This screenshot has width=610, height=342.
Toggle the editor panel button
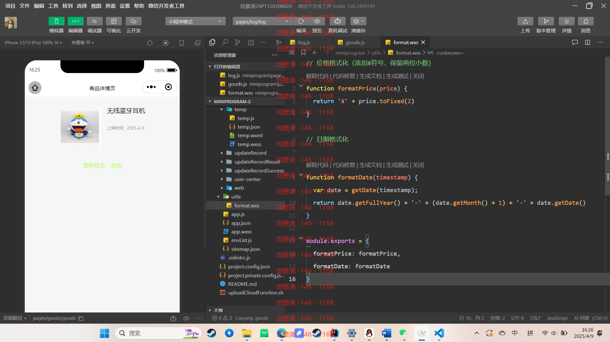[75, 21]
